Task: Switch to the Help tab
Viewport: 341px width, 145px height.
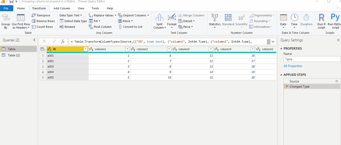Action: pos(110,8)
